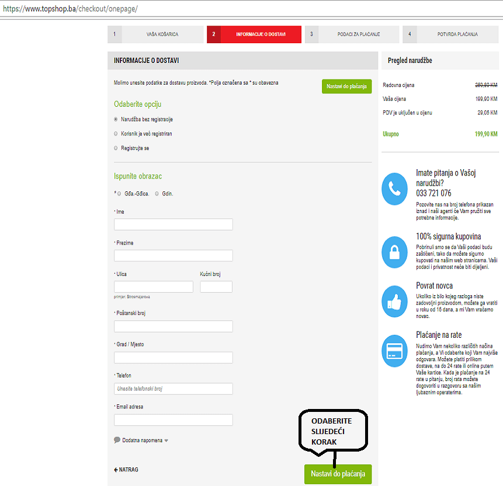Click the blue phone contact icon

[394, 188]
